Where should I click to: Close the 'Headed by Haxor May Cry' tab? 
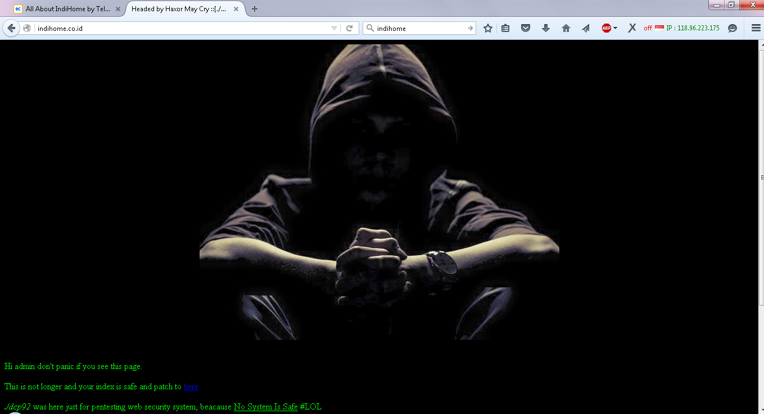click(x=236, y=9)
